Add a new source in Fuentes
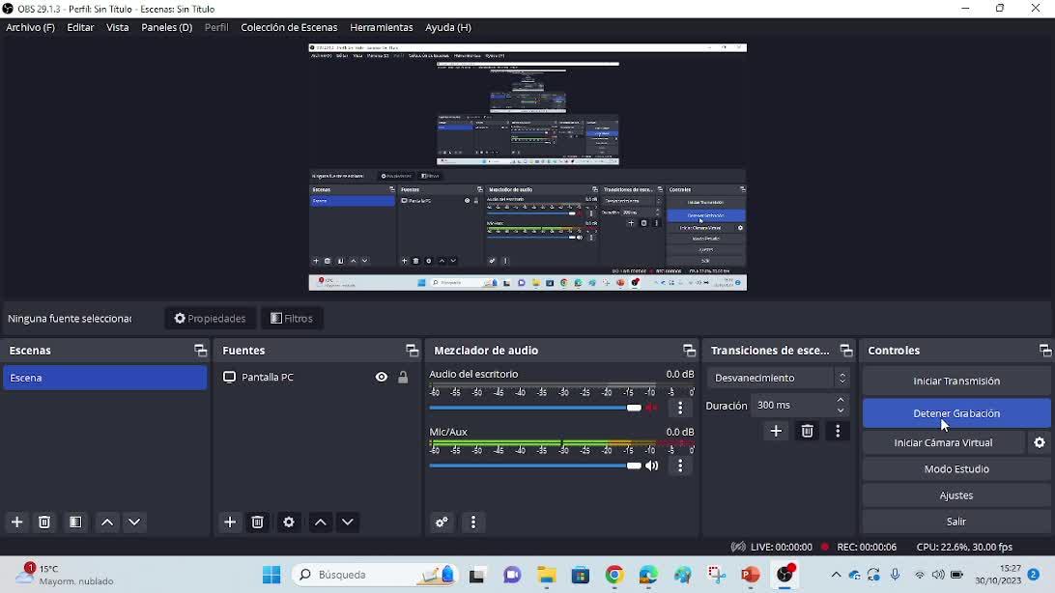The image size is (1055, 593). [x=230, y=522]
